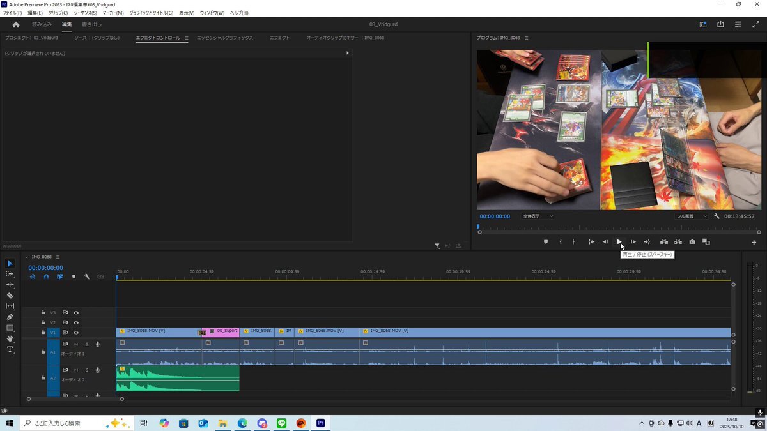Image resolution: width=767 pixels, height=431 pixels.
Task: Solo audio track A2
Action: click(87, 370)
